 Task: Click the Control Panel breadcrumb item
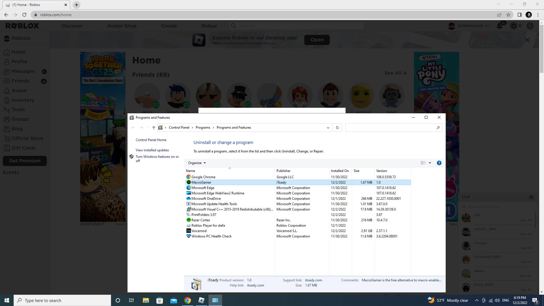click(179, 127)
